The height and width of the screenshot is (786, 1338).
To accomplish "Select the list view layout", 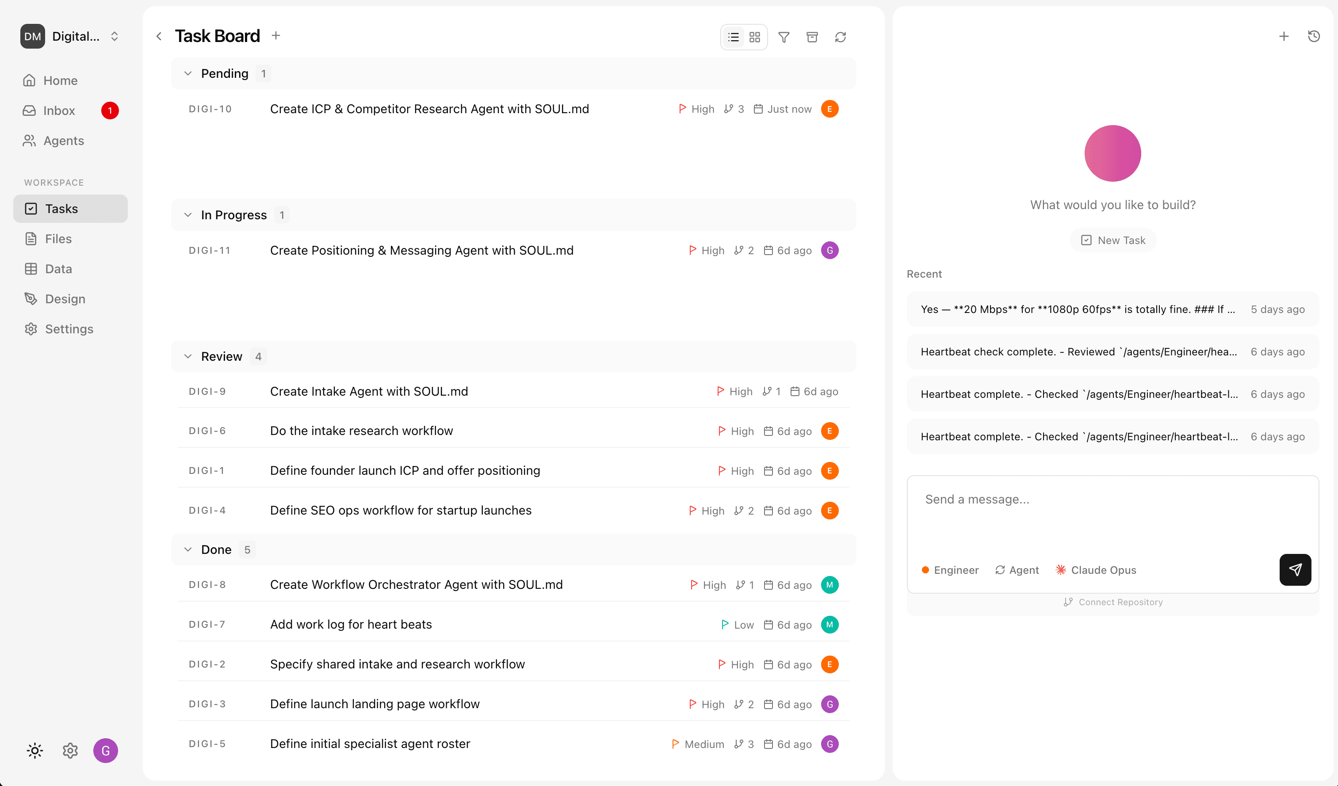I will pyautogui.click(x=733, y=37).
